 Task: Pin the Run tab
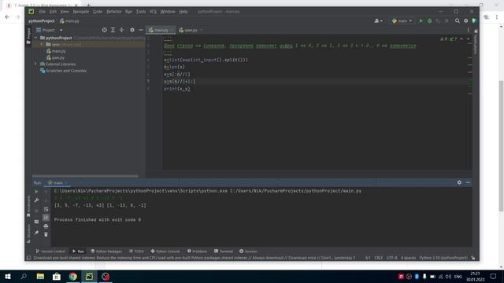click(36, 233)
